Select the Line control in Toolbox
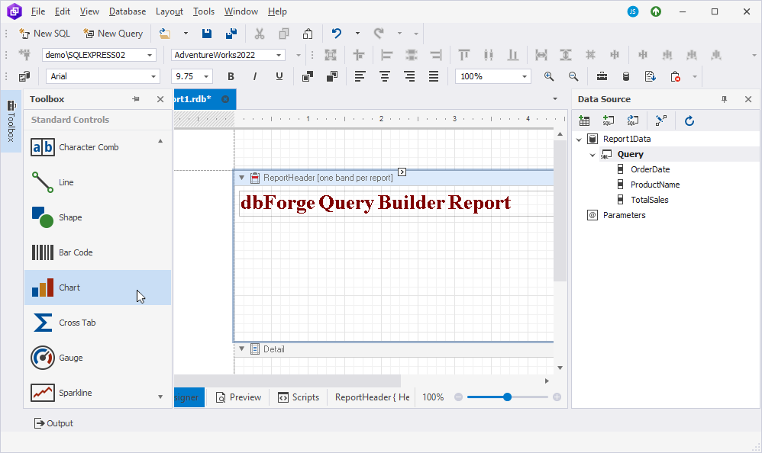The image size is (762, 453). coord(97,182)
